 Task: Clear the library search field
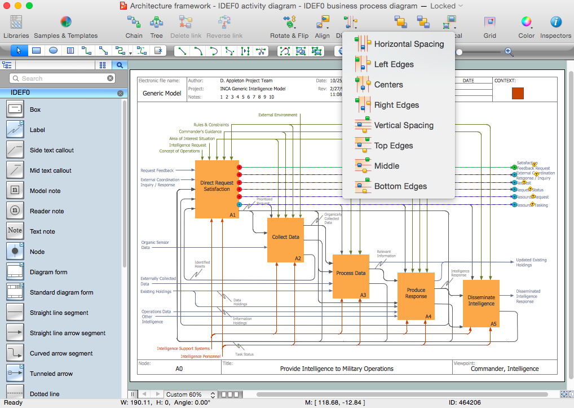(109, 79)
